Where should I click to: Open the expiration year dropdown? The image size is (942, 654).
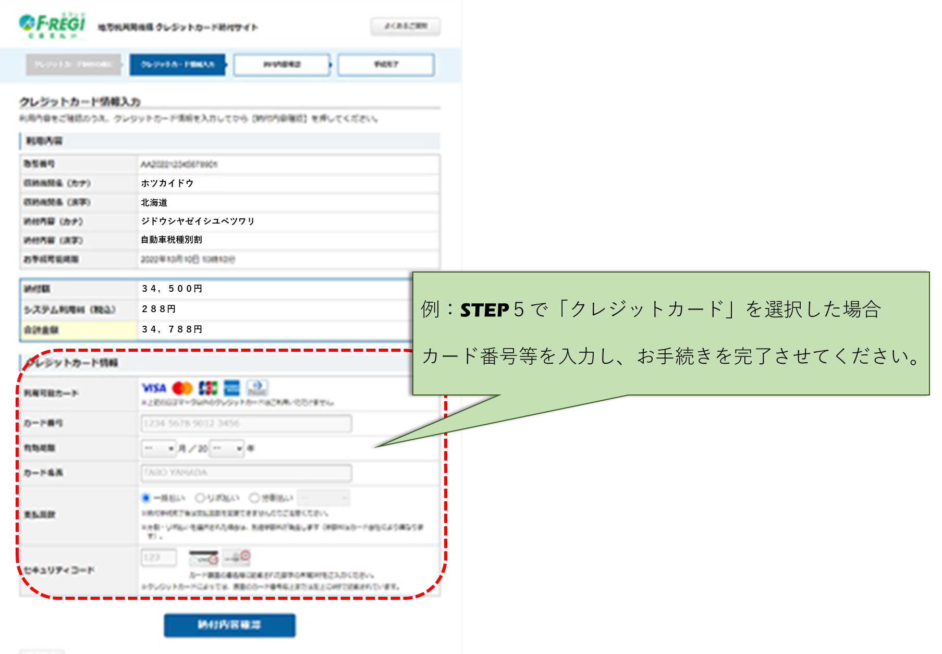227,449
